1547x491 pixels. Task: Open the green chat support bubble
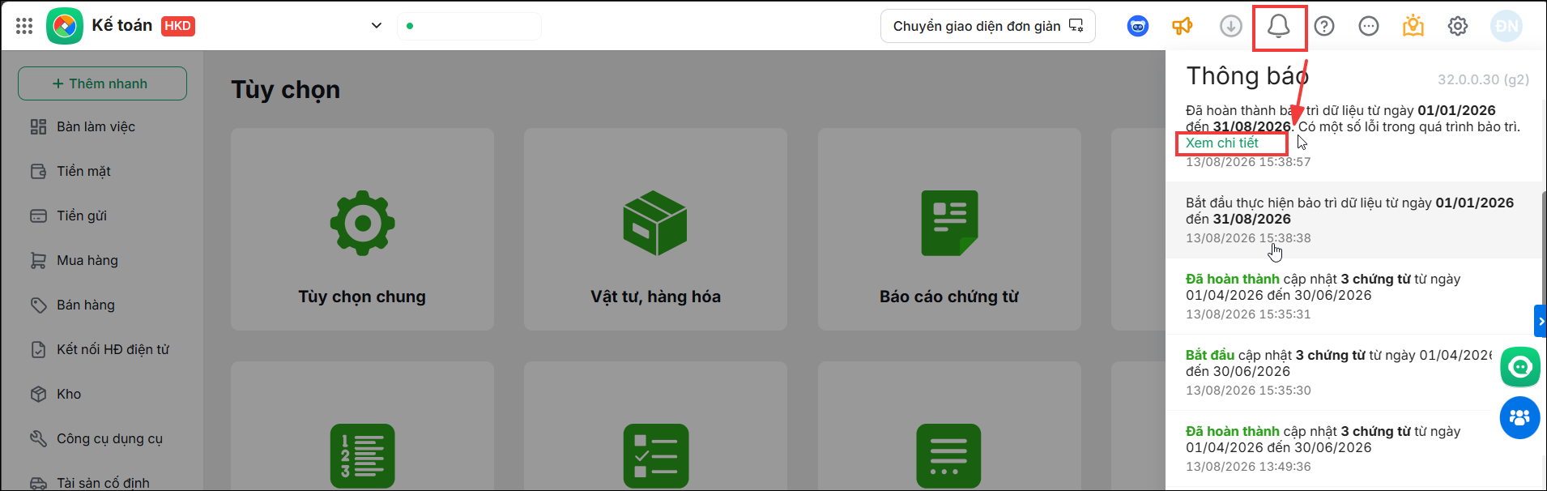[1520, 367]
